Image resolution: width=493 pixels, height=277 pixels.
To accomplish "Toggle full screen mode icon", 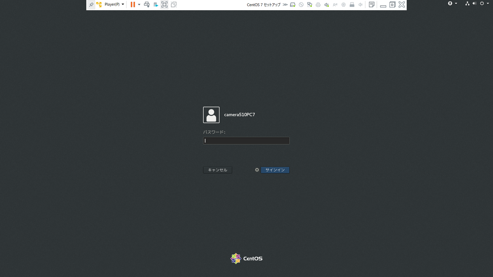I will [x=164, y=5].
